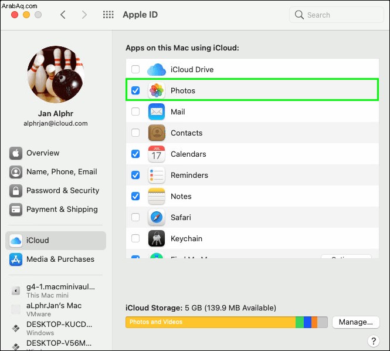The height and width of the screenshot is (351, 390).
Task: Switch to Media & Purchases
Action: coord(56,259)
